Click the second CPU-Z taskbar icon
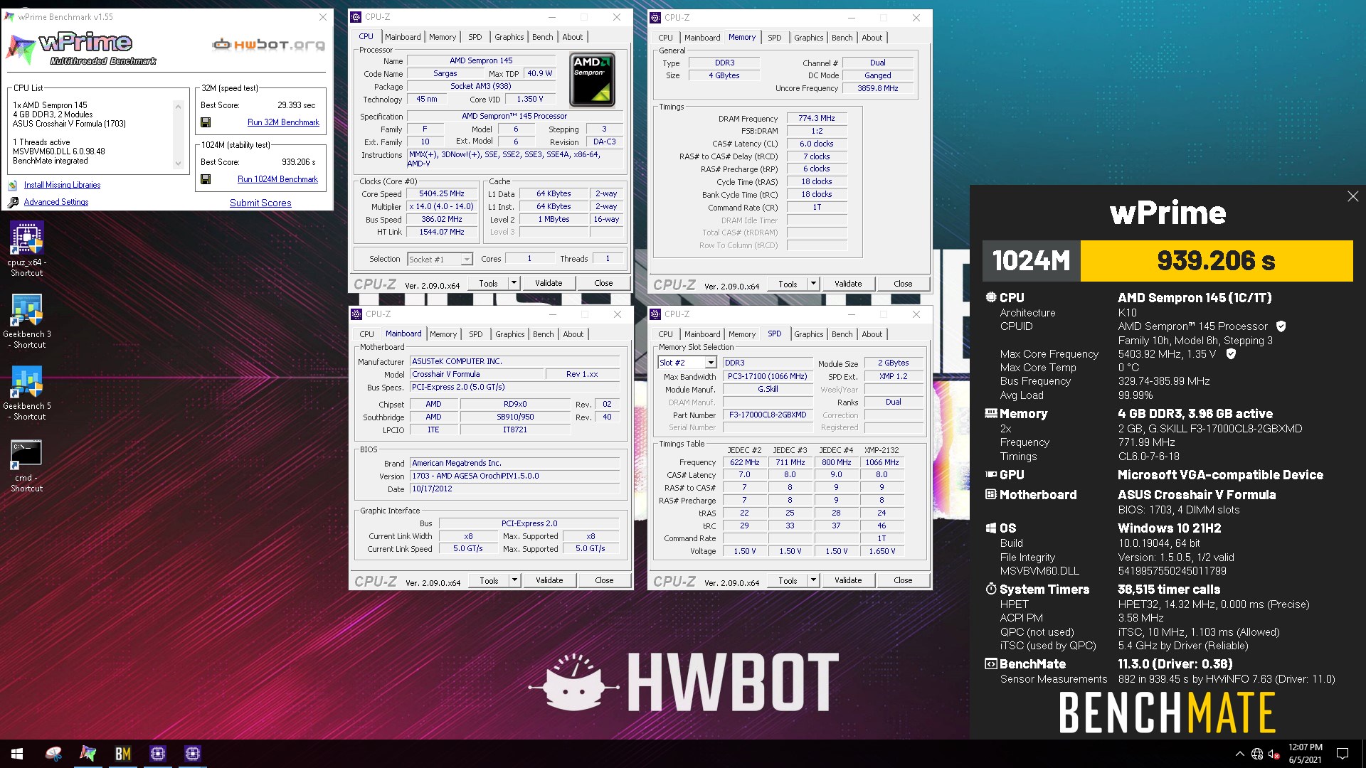Screen dimensions: 1366x768 [193, 754]
